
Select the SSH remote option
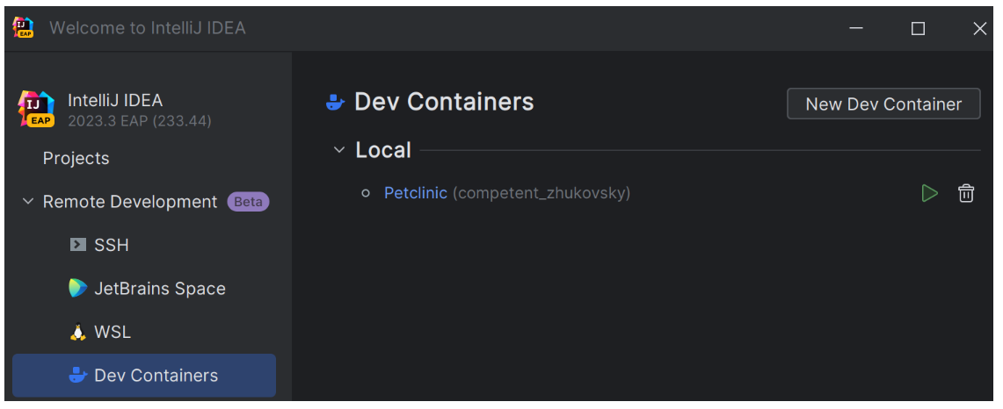point(112,245)
